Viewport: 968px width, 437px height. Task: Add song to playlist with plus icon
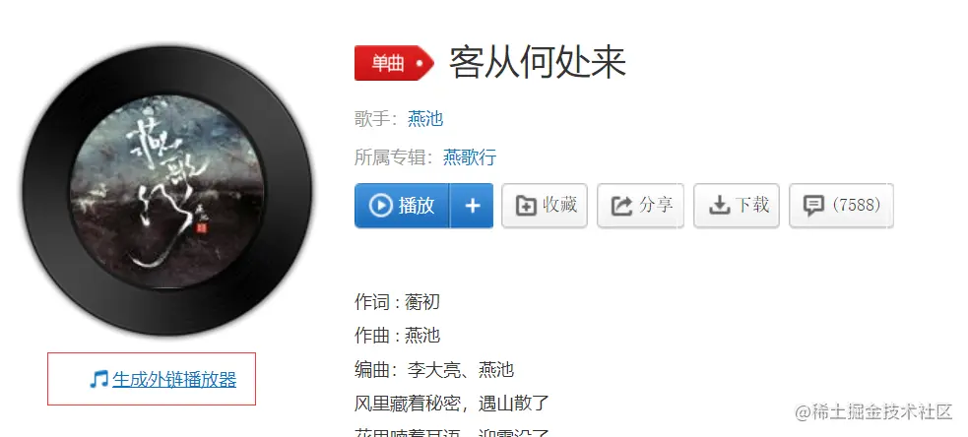(x=473, y=206)
